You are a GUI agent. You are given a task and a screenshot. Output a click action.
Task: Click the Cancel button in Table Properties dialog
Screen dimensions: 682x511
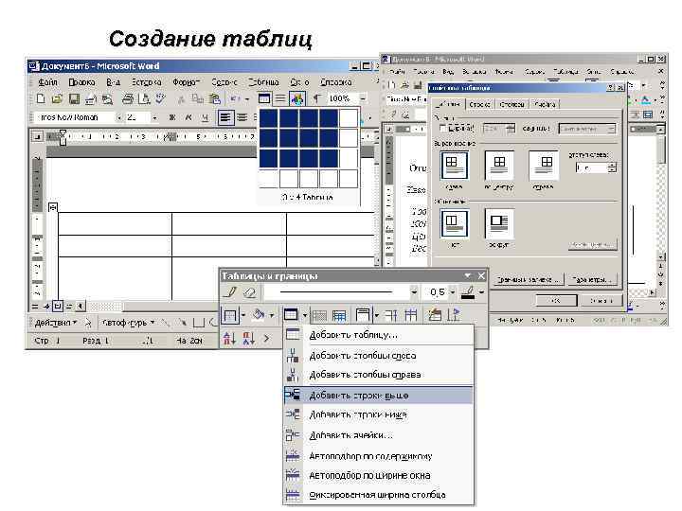[x=601, y=300]
